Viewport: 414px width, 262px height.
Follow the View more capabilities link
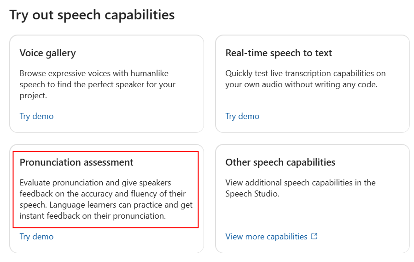click(266, 237)
